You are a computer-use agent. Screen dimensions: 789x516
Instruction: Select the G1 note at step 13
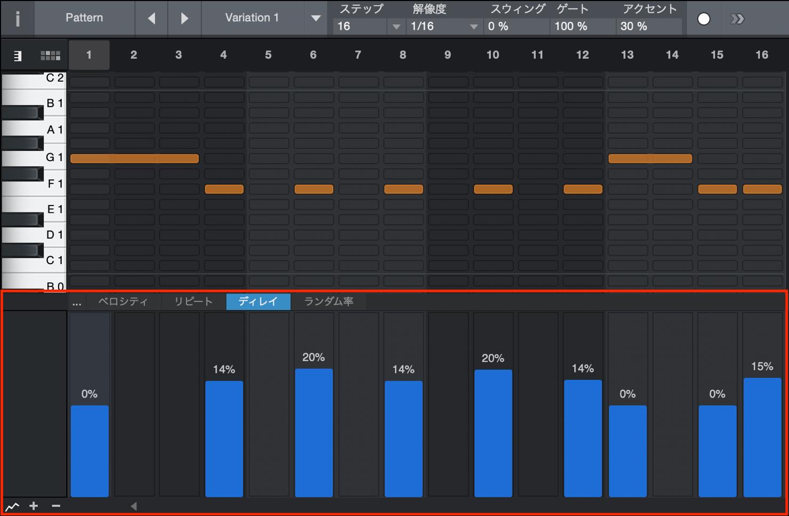(x=650, y=158)
